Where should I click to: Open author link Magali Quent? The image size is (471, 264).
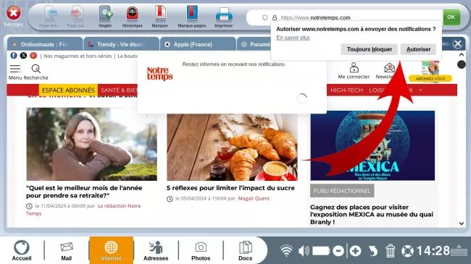(x=254, y=198)
